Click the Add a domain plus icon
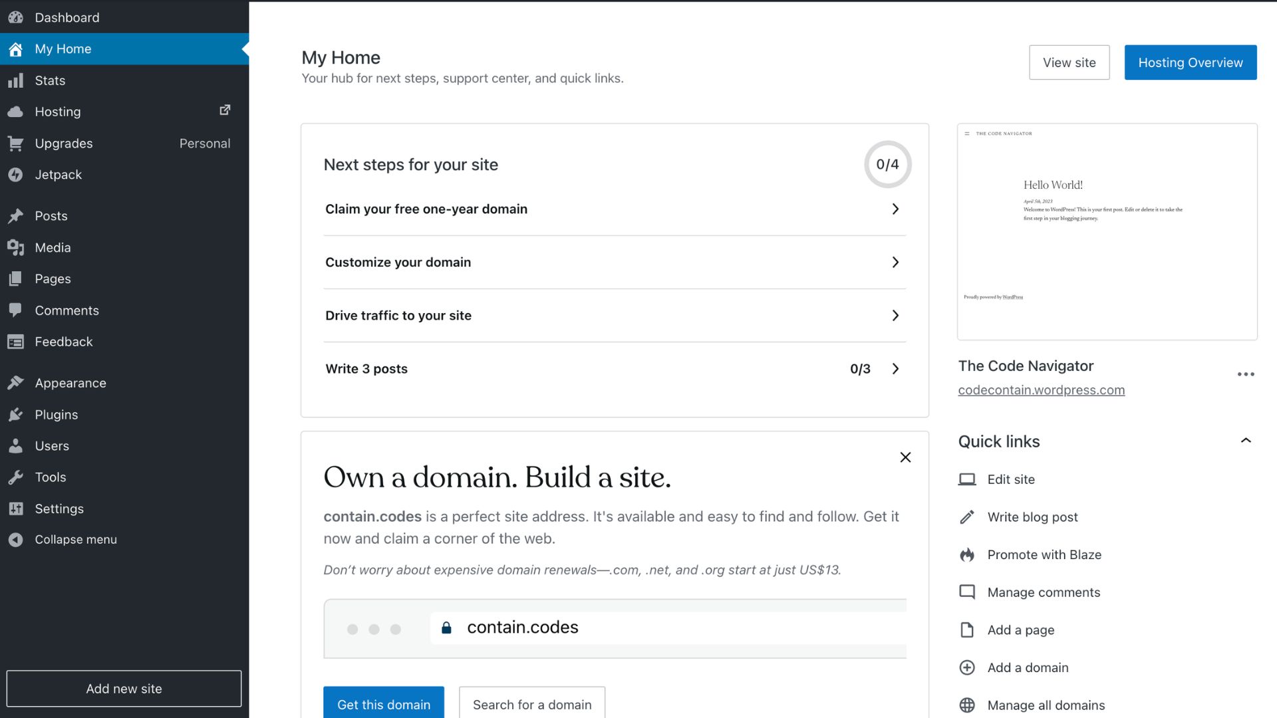Viewport: 1277px width, 718px height. tap(967, 667)
